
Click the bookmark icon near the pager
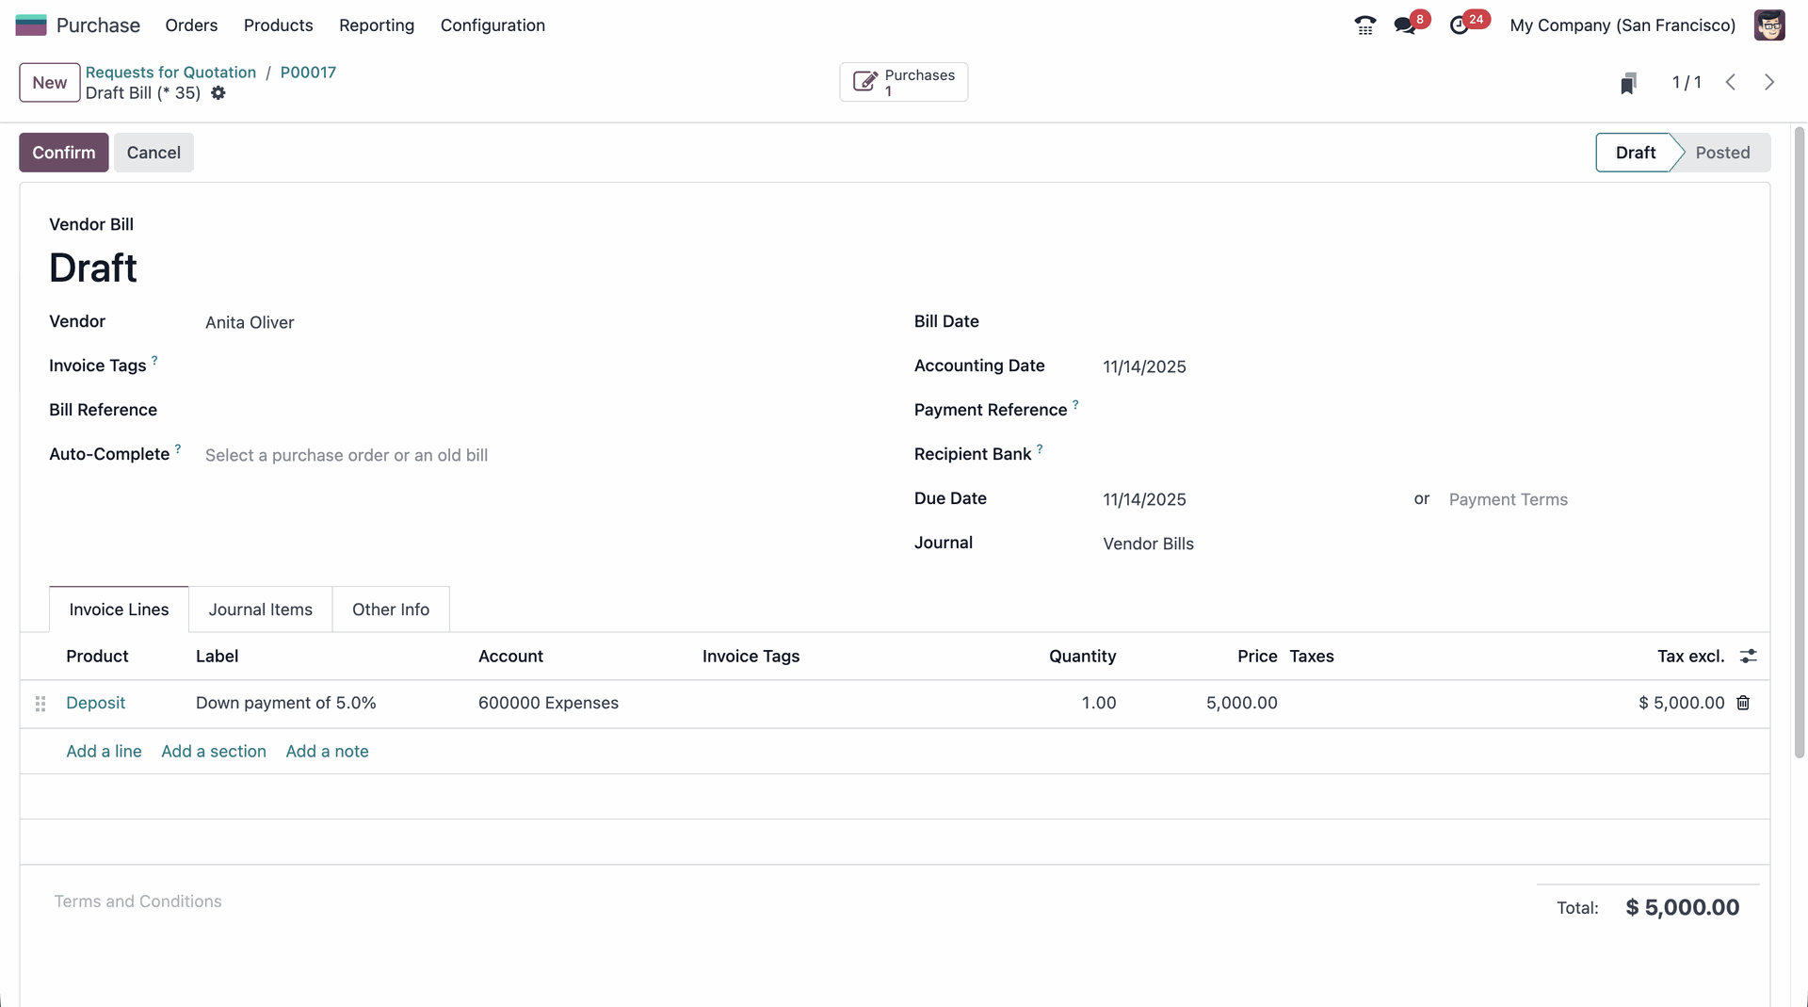click(1628, 83)
